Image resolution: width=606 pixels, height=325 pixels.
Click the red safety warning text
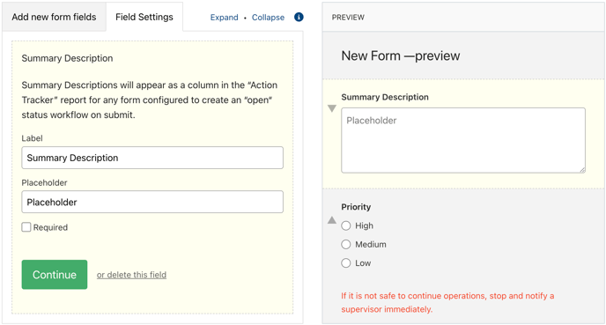tap(447, 302)
